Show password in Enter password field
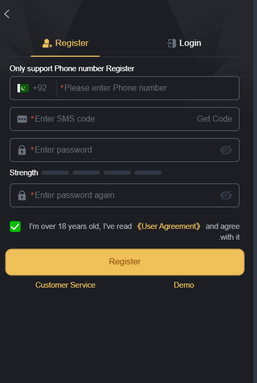Image resolution: width=257 pixels, height=383 pixels. pos(226,150)
